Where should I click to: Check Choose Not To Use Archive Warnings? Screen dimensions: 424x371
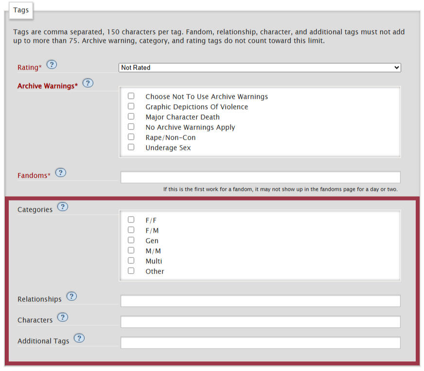coord(131,96)
